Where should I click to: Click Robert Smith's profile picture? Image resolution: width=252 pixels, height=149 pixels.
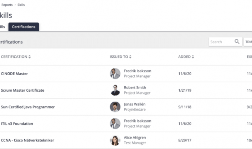tap(115, 90)
